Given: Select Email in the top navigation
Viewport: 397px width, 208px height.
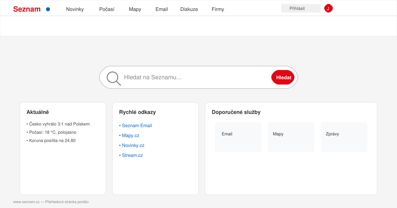Looking at the screenshot, I should (x=162, y=9).
